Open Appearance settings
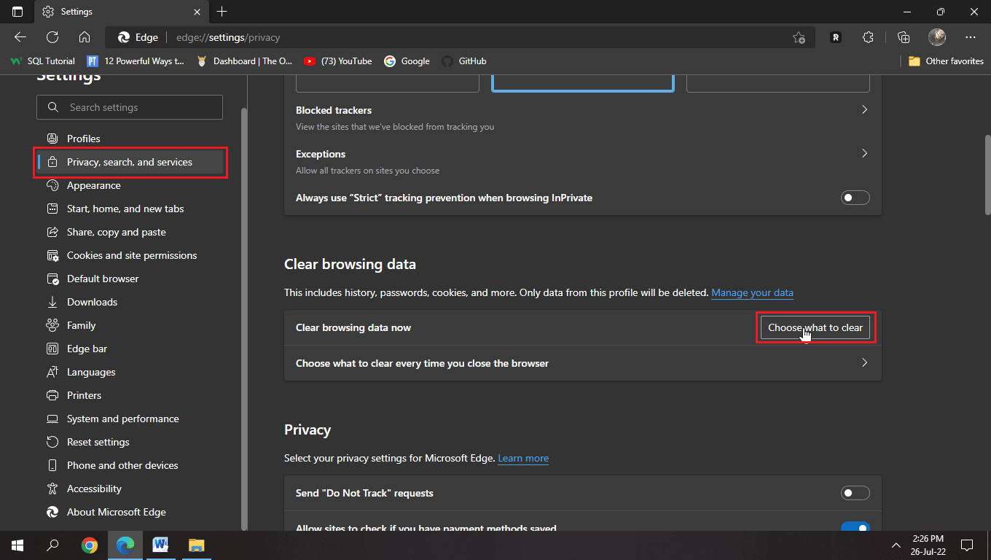 (130, 185)
